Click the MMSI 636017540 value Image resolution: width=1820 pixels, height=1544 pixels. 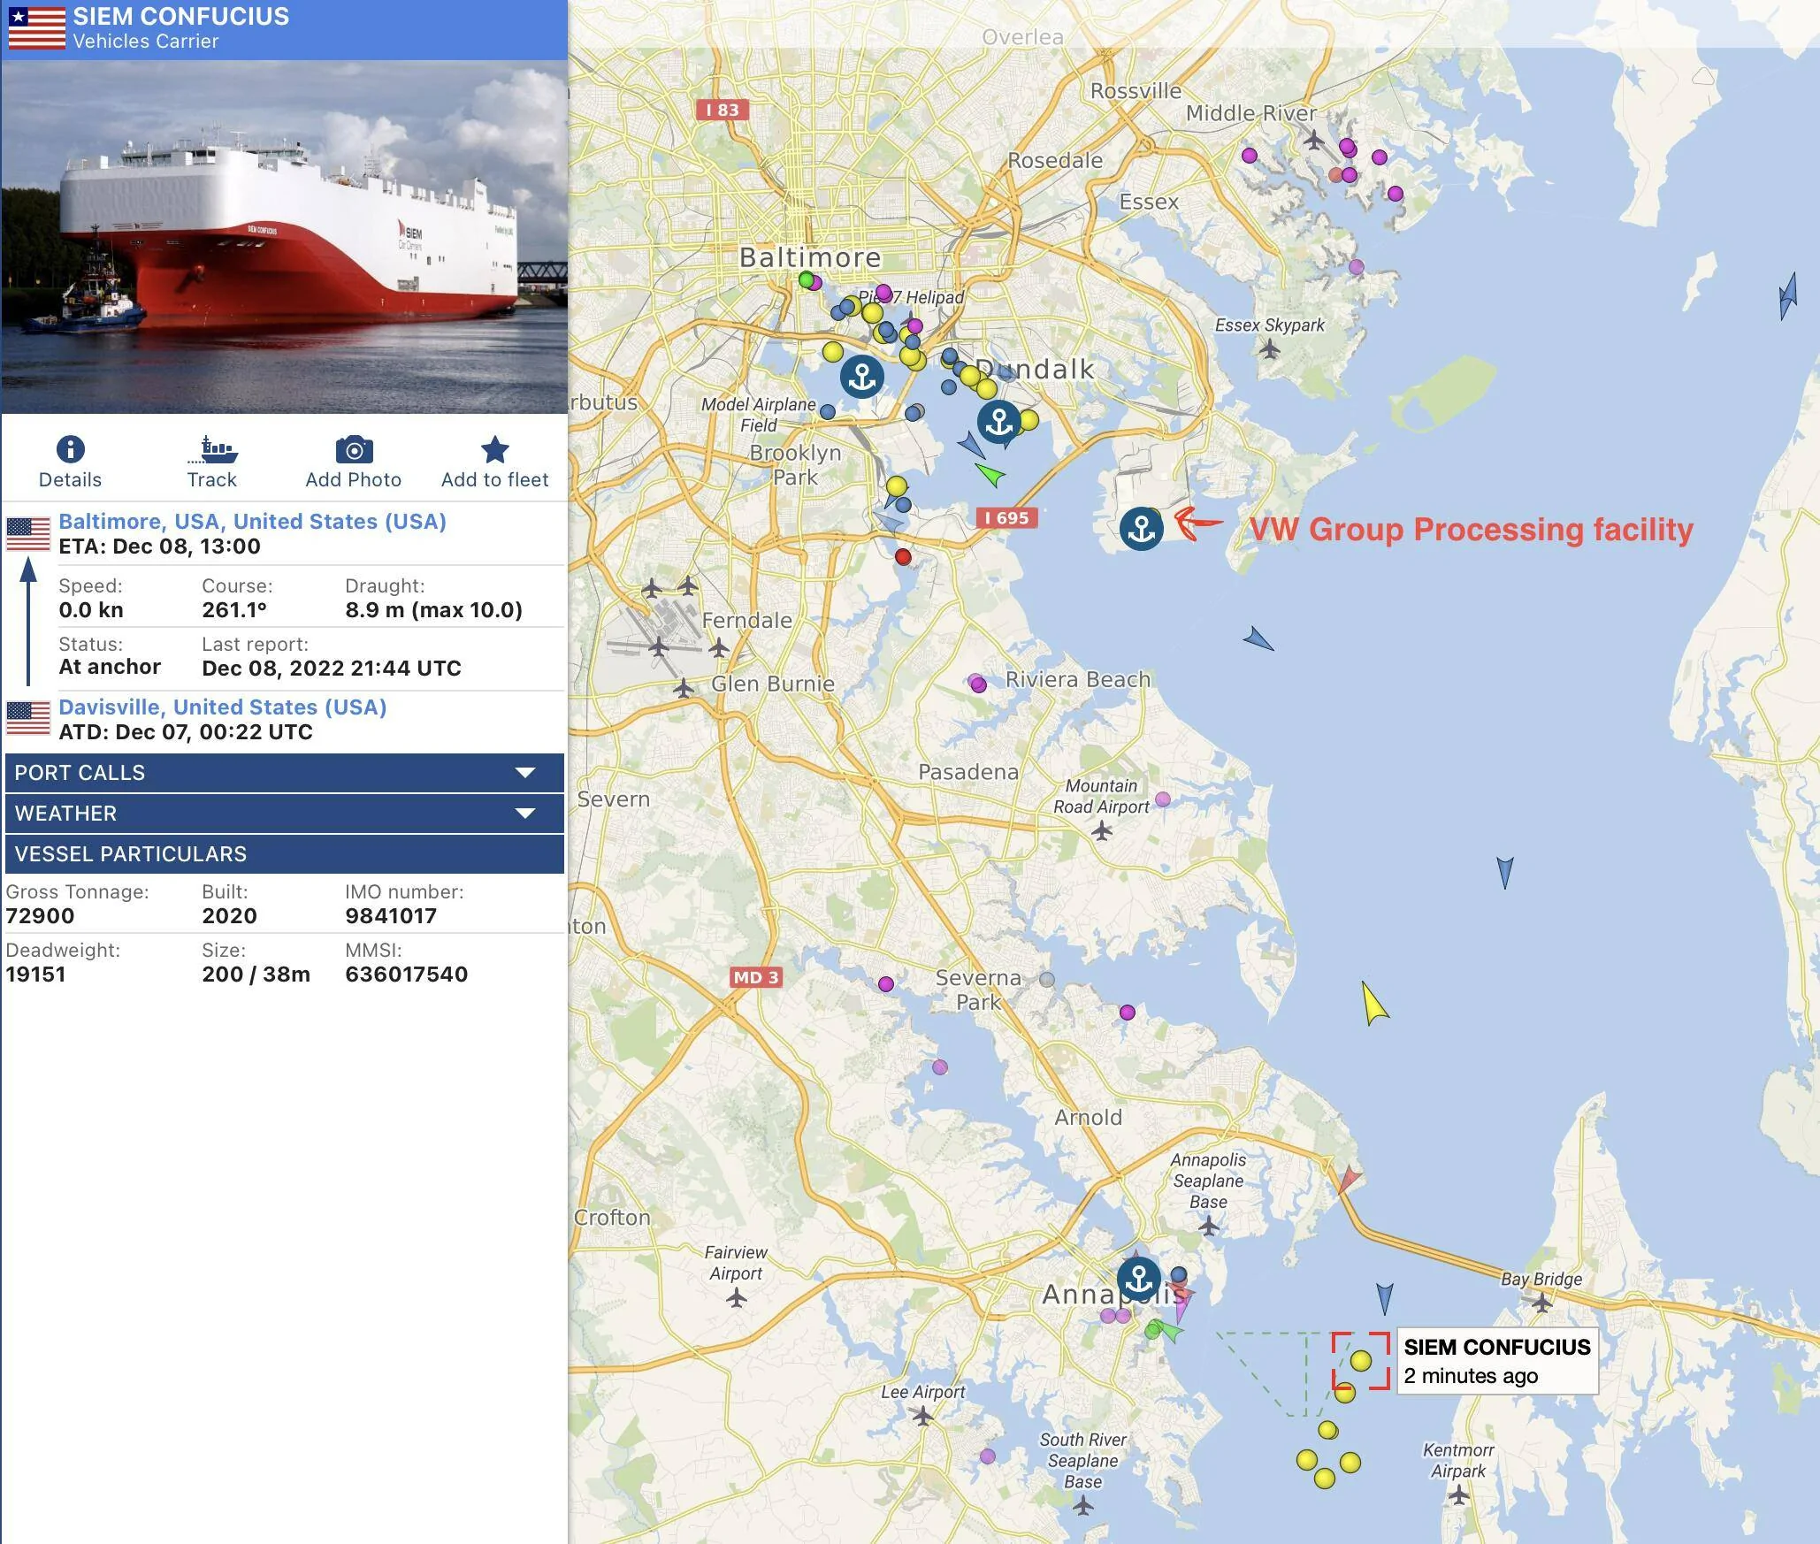tap(406, 975)
